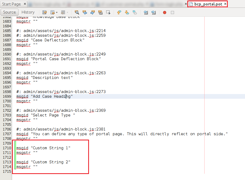Open the Back navigation history dropdown arrow
Viewport: 245px width, 180px height.
coord(57,13)
